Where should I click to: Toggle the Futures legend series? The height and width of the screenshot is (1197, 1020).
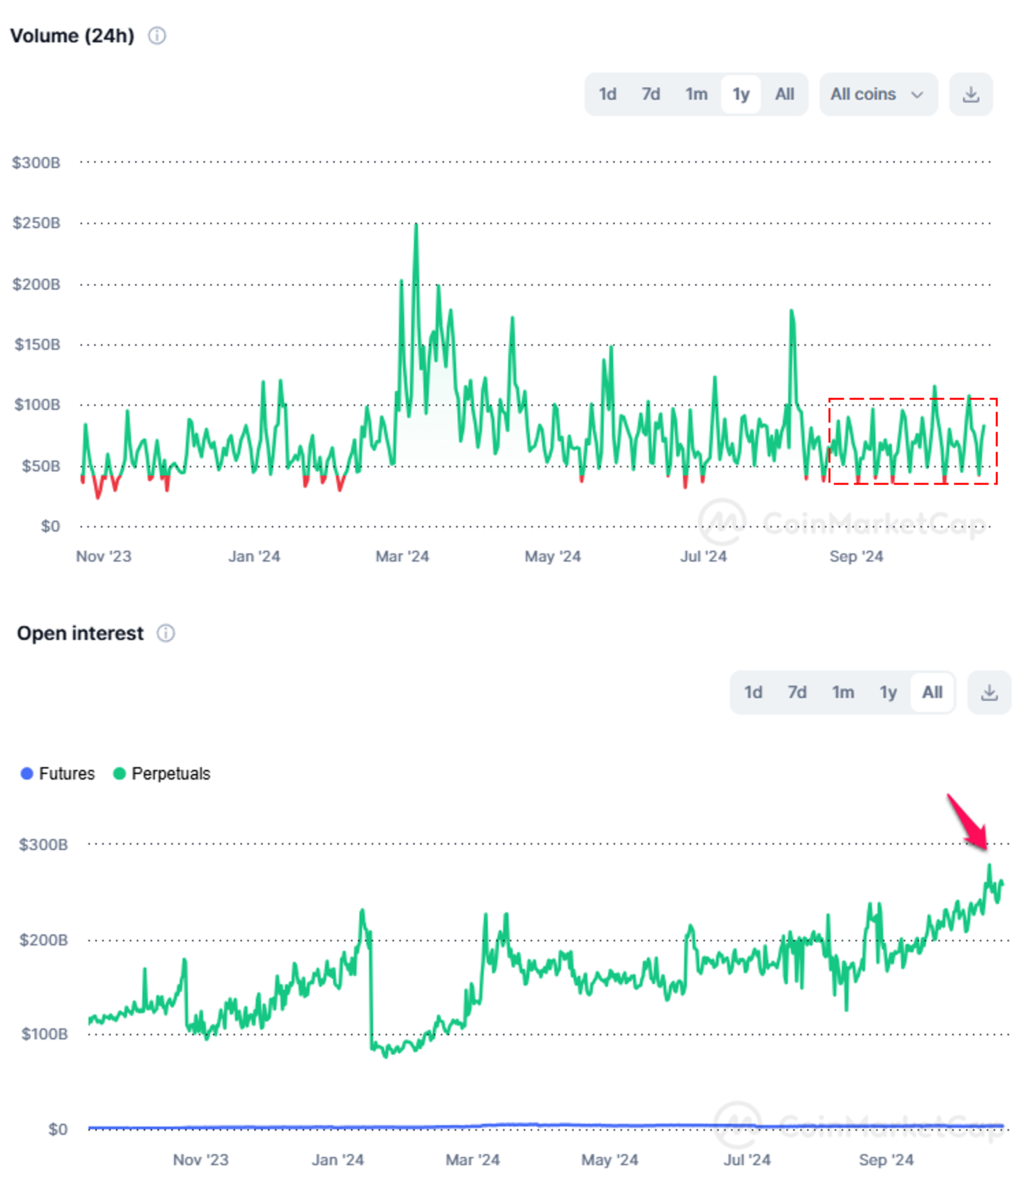coord(66,773)
